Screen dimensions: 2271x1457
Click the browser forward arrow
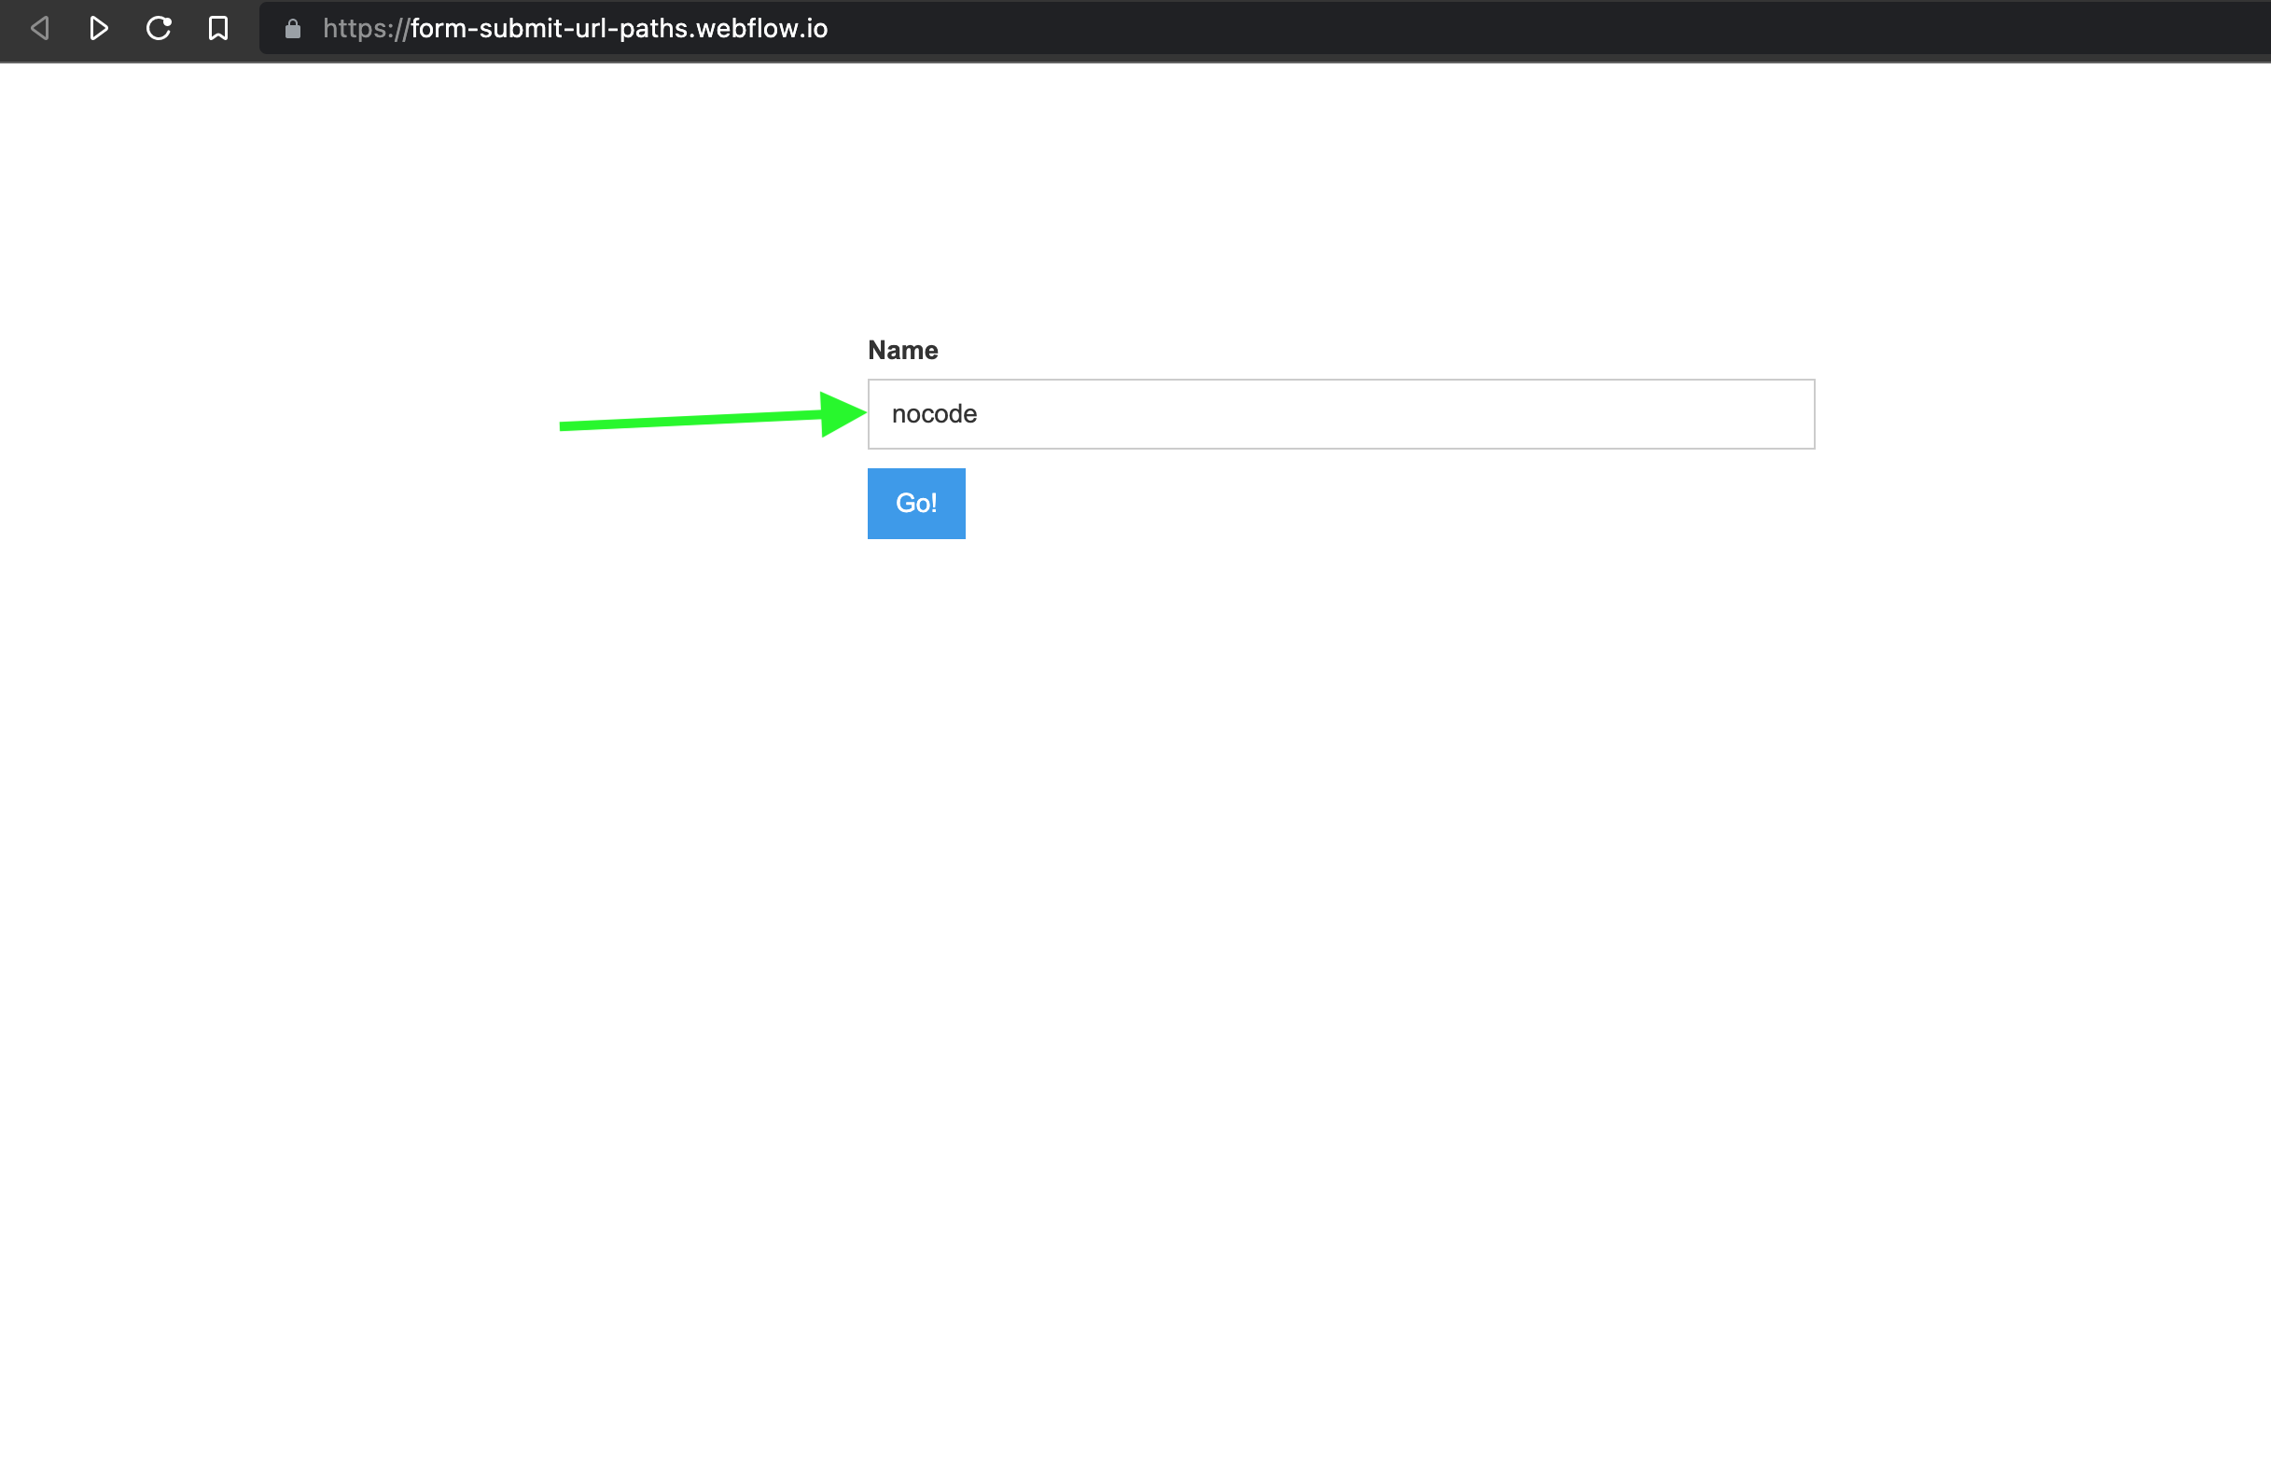coord(98,28)
